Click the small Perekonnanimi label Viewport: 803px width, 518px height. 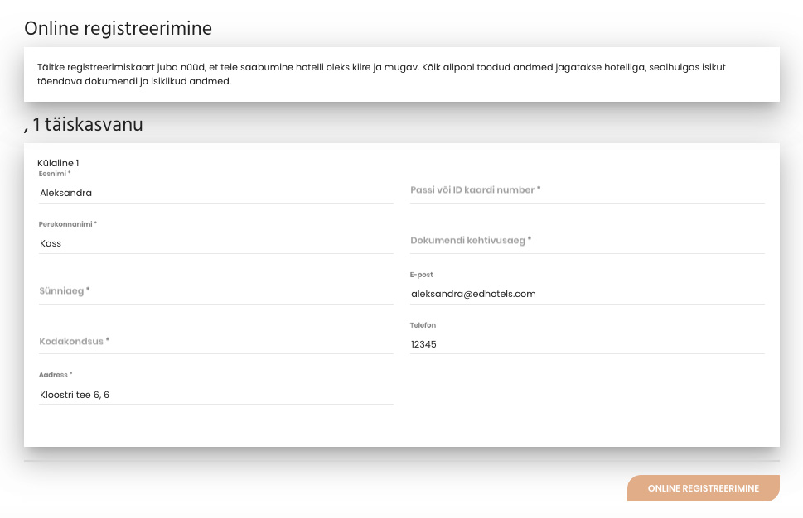click(x=68, y=224)
